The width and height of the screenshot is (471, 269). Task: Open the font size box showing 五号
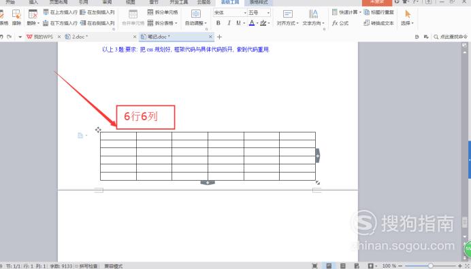pos(259,13)
